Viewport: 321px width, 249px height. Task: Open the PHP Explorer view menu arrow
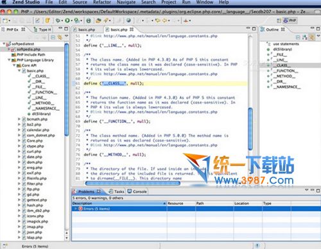[x=67, y=36]
